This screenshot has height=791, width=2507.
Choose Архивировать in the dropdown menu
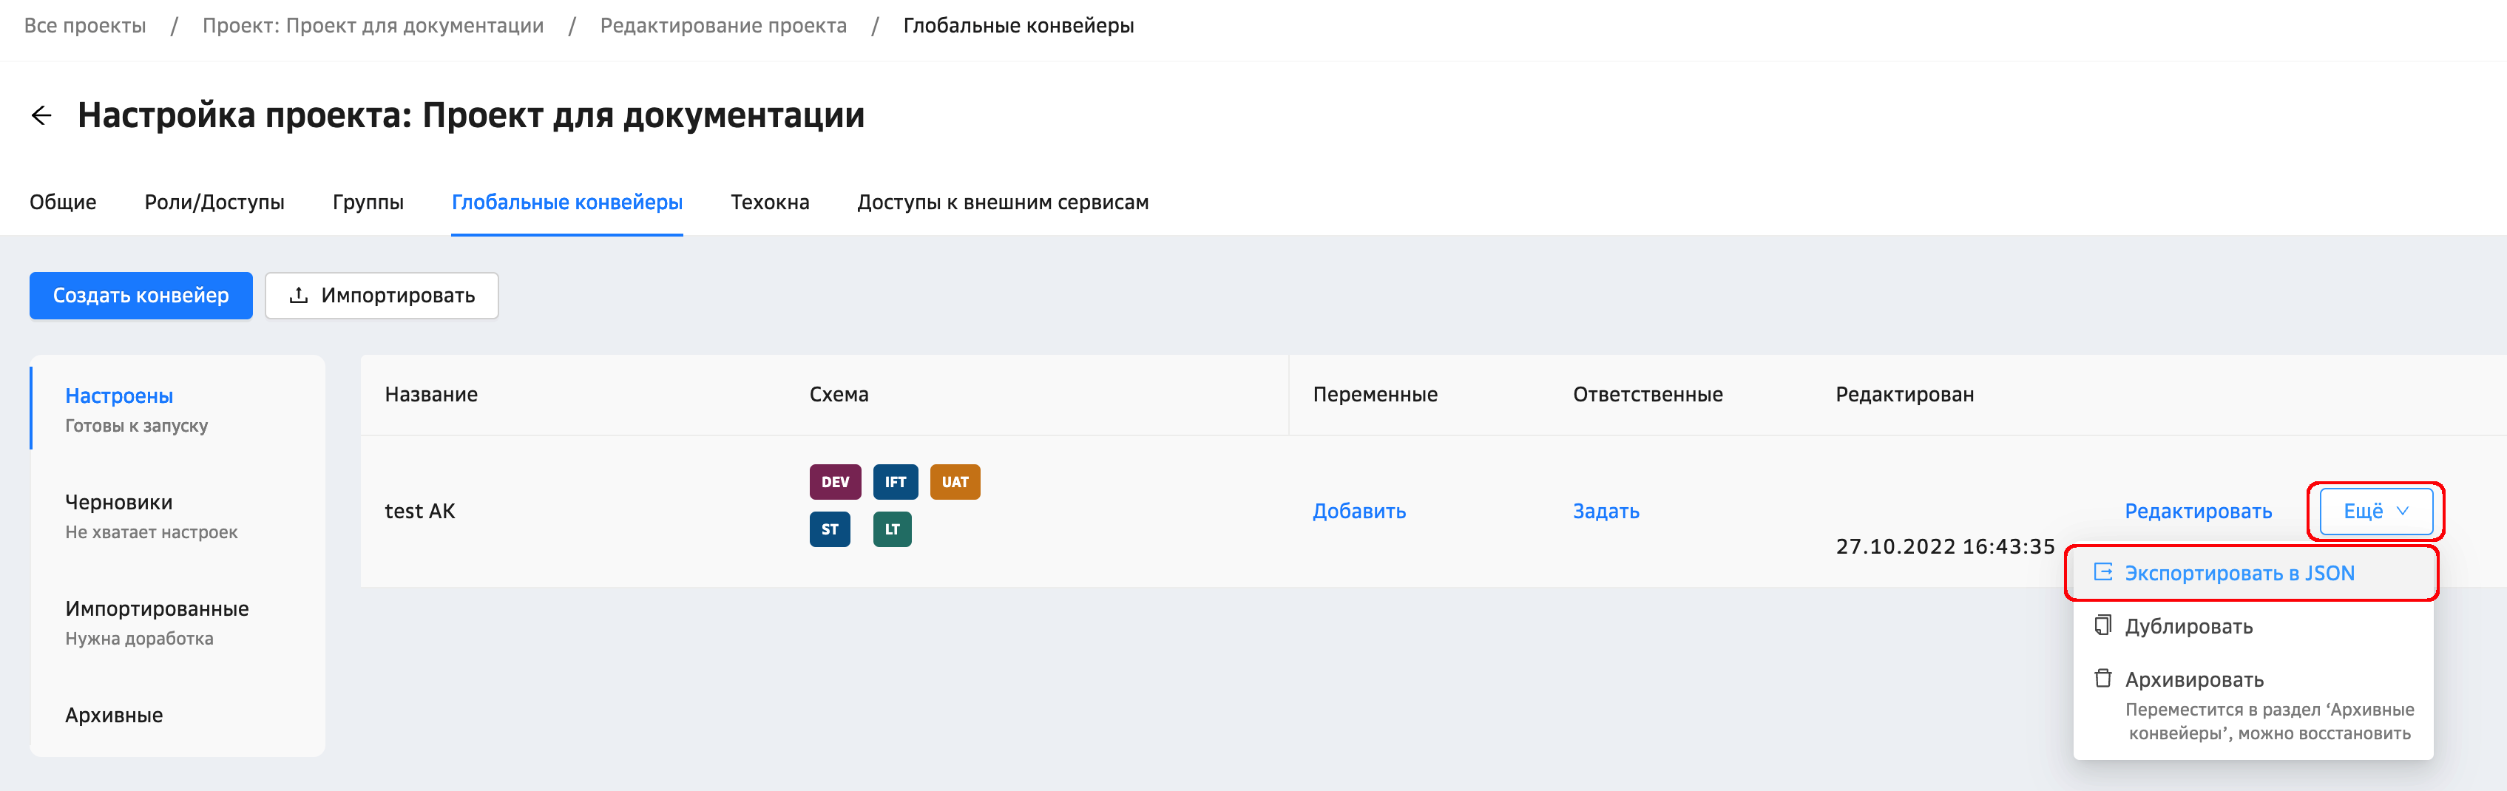[2193, 679]
